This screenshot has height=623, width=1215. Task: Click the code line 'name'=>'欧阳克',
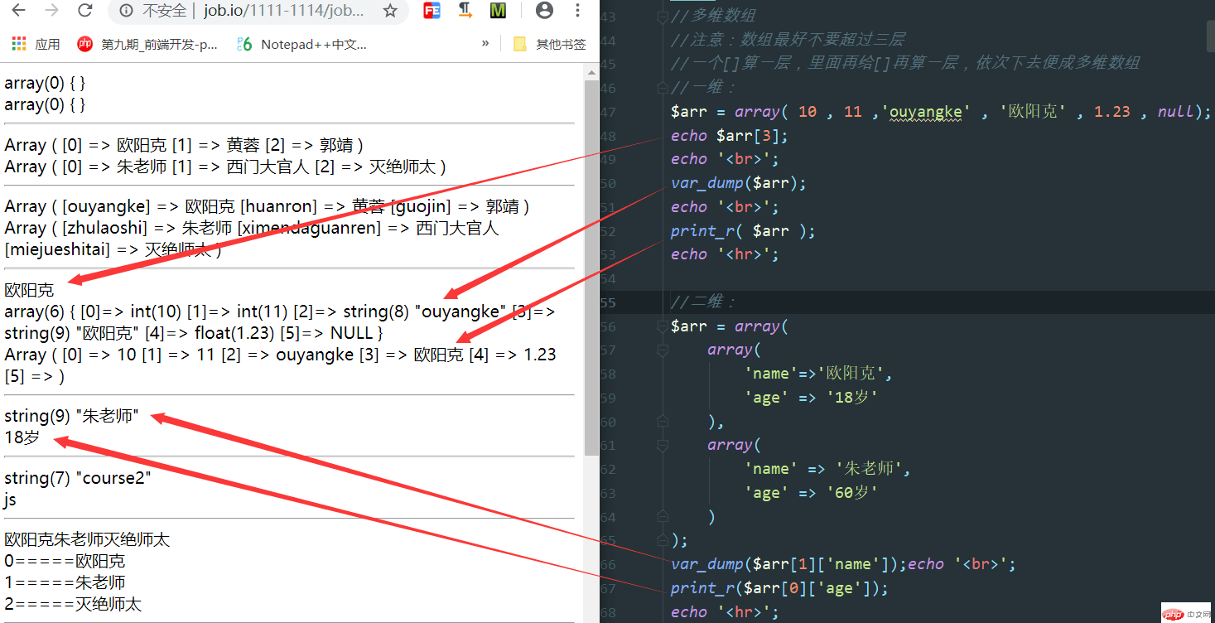[x=818, y=374]
